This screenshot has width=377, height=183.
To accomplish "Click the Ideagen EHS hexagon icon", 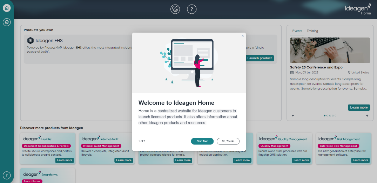I will pos(30,41).
